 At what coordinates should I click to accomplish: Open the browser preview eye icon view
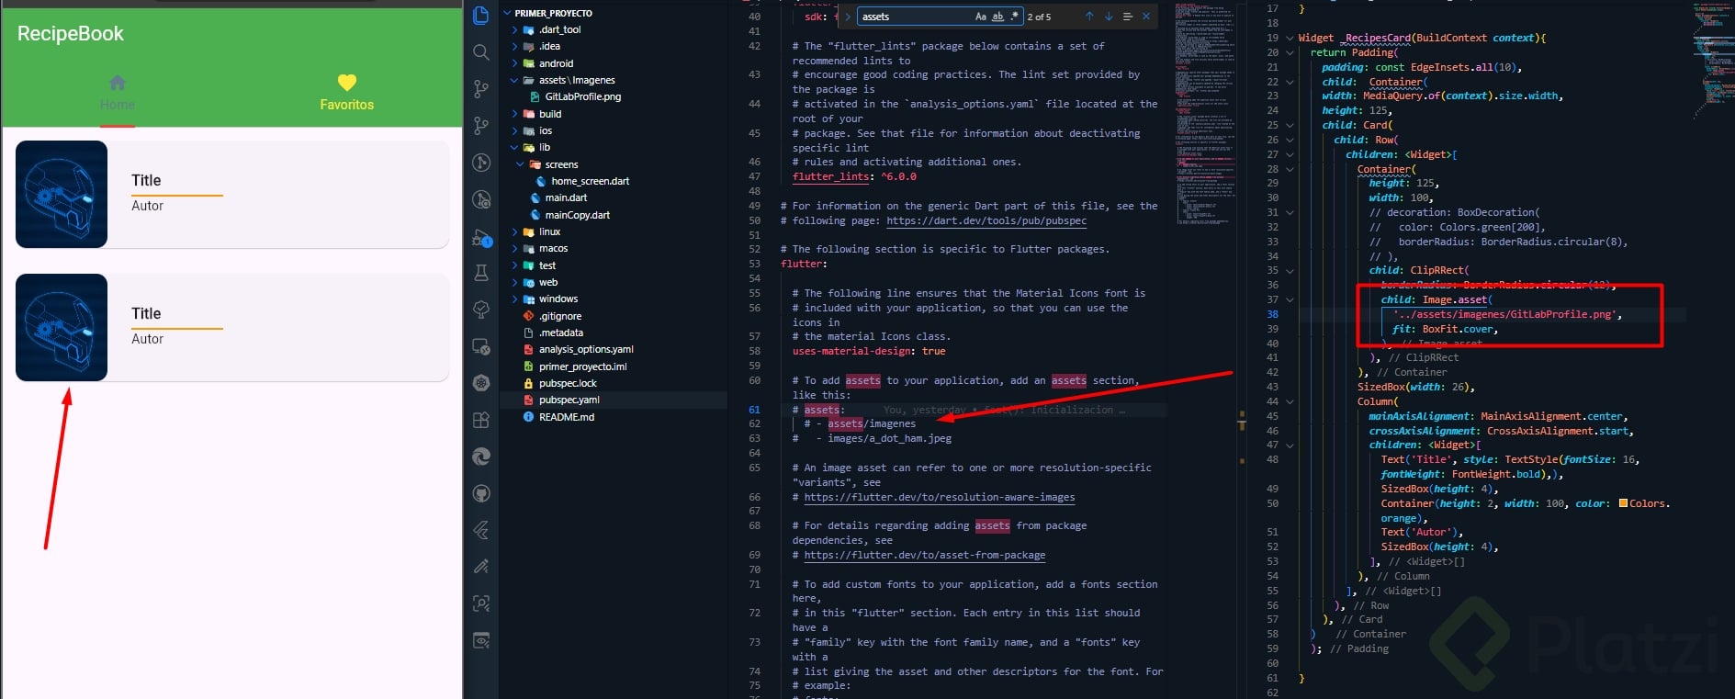pos(480,640)
